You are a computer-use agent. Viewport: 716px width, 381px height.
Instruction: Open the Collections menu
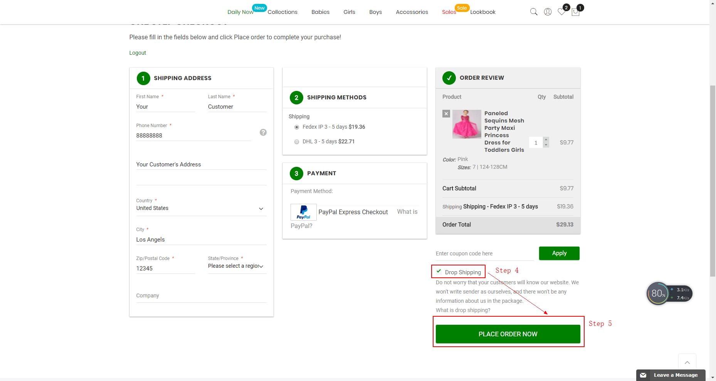(282, 12)
